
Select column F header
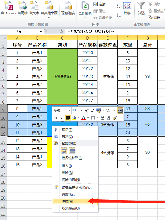click(x=128, y=38)
